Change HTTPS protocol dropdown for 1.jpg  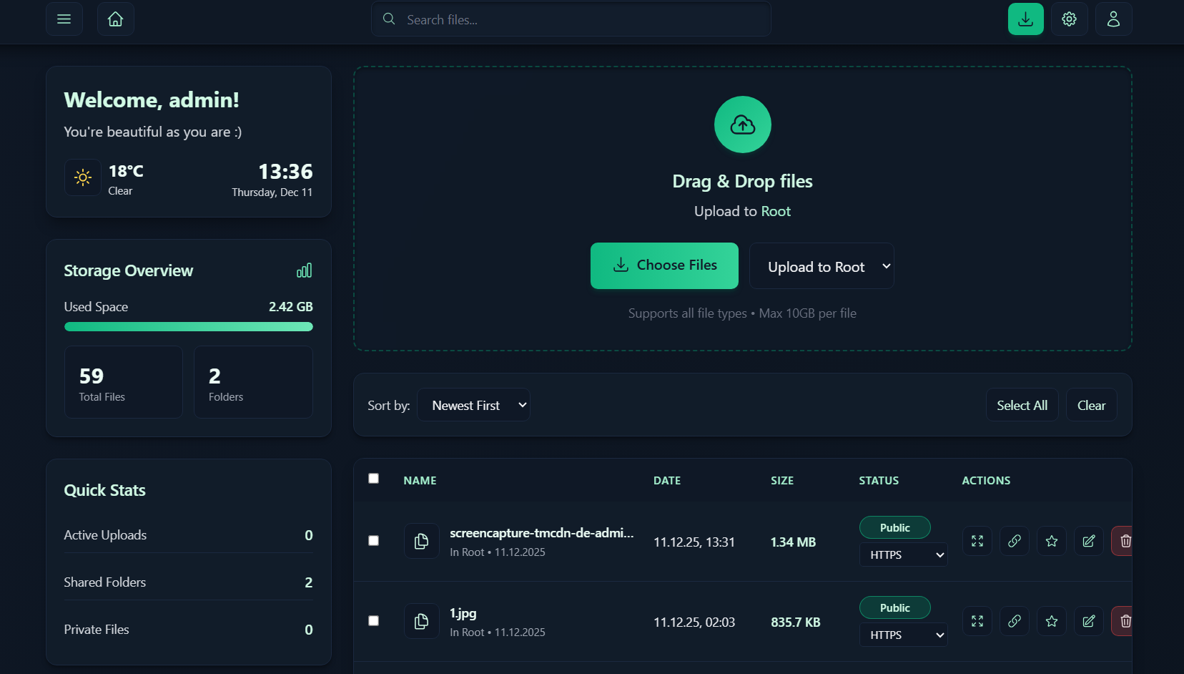pos(903,635)
